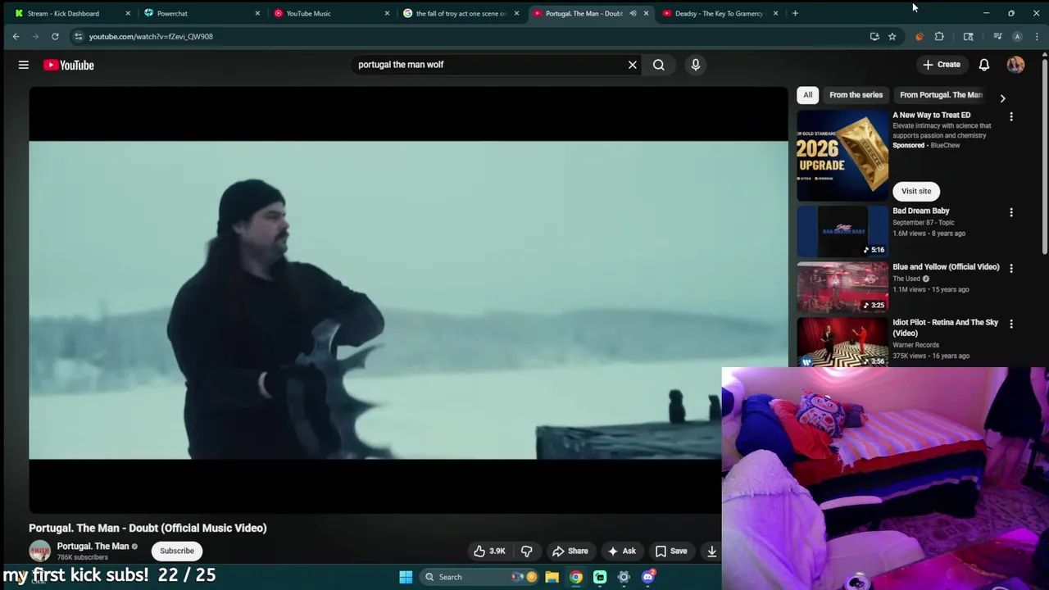Select the From Portugal. The Man chip

[x=941, y=95]
